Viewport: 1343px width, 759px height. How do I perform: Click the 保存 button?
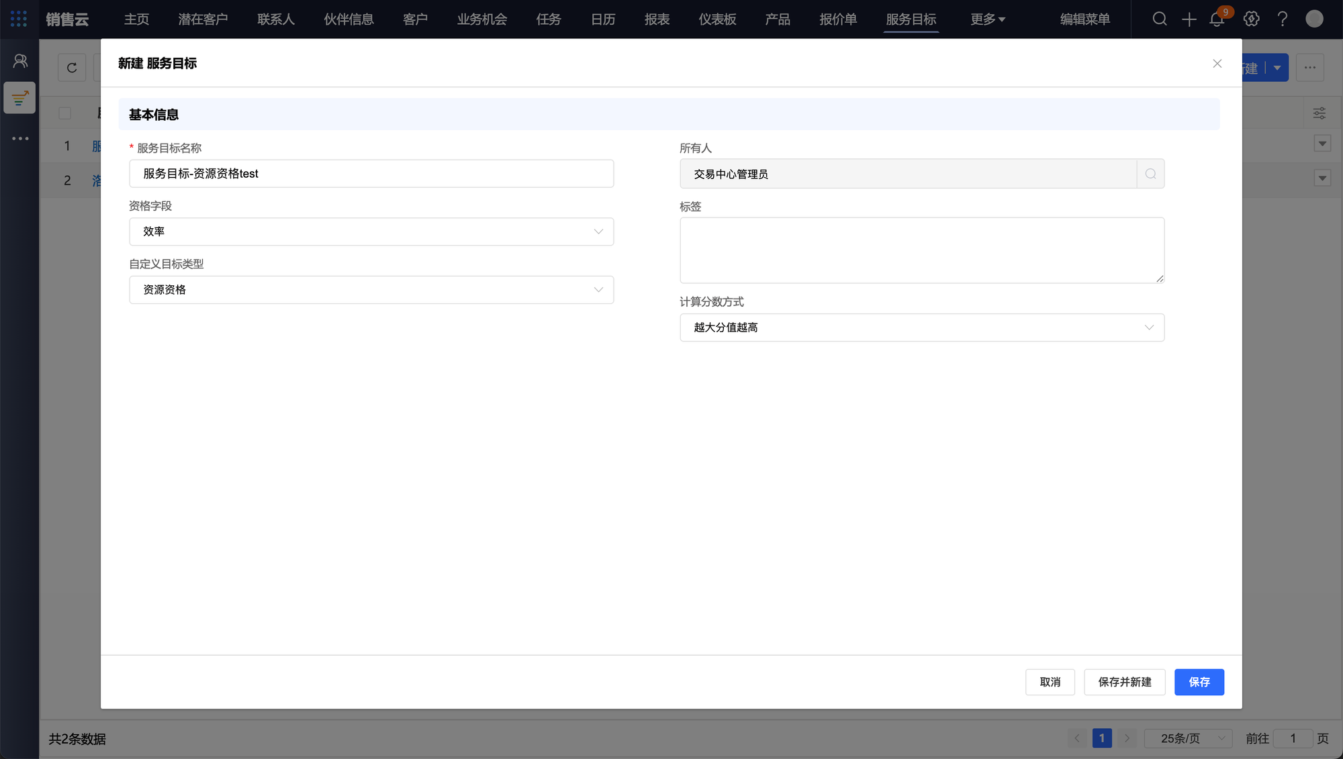click(x=1199, y=682)
